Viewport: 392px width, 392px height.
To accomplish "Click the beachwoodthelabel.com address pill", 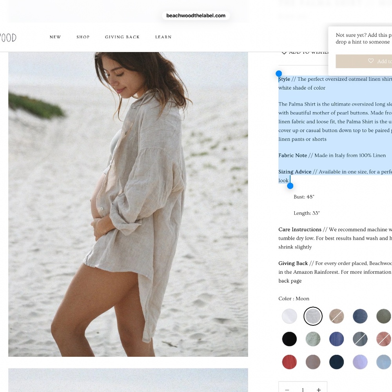I will pyautogui.click(x=196, y=16).
